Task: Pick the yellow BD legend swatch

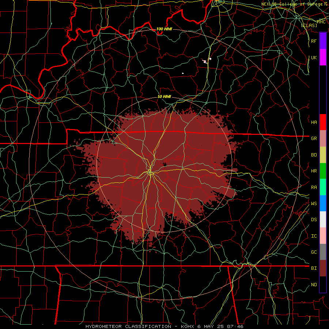Action: 323,155
